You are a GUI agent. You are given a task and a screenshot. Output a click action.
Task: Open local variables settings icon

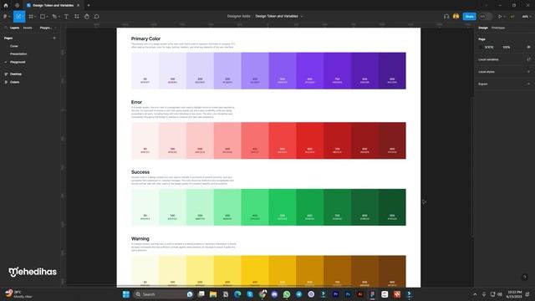[528, 59]
